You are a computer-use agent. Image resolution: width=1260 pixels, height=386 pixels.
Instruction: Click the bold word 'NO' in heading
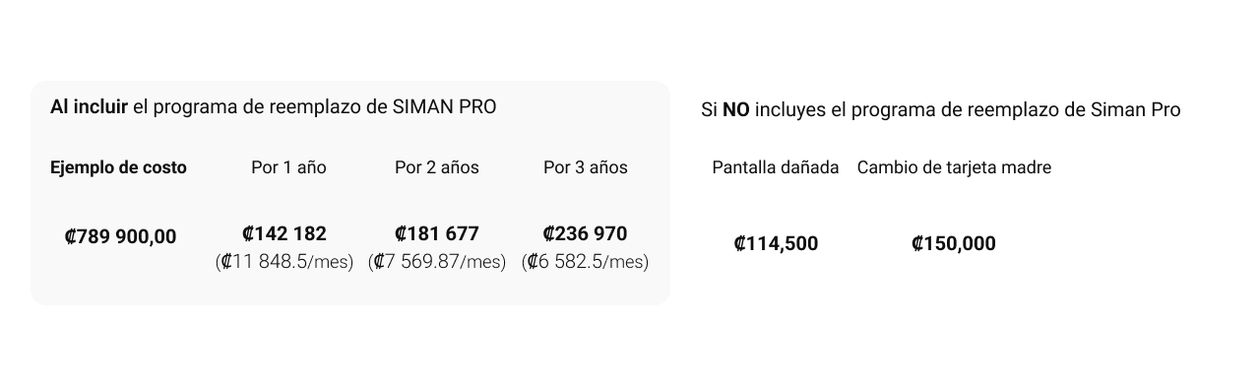[x=736, y=110]
